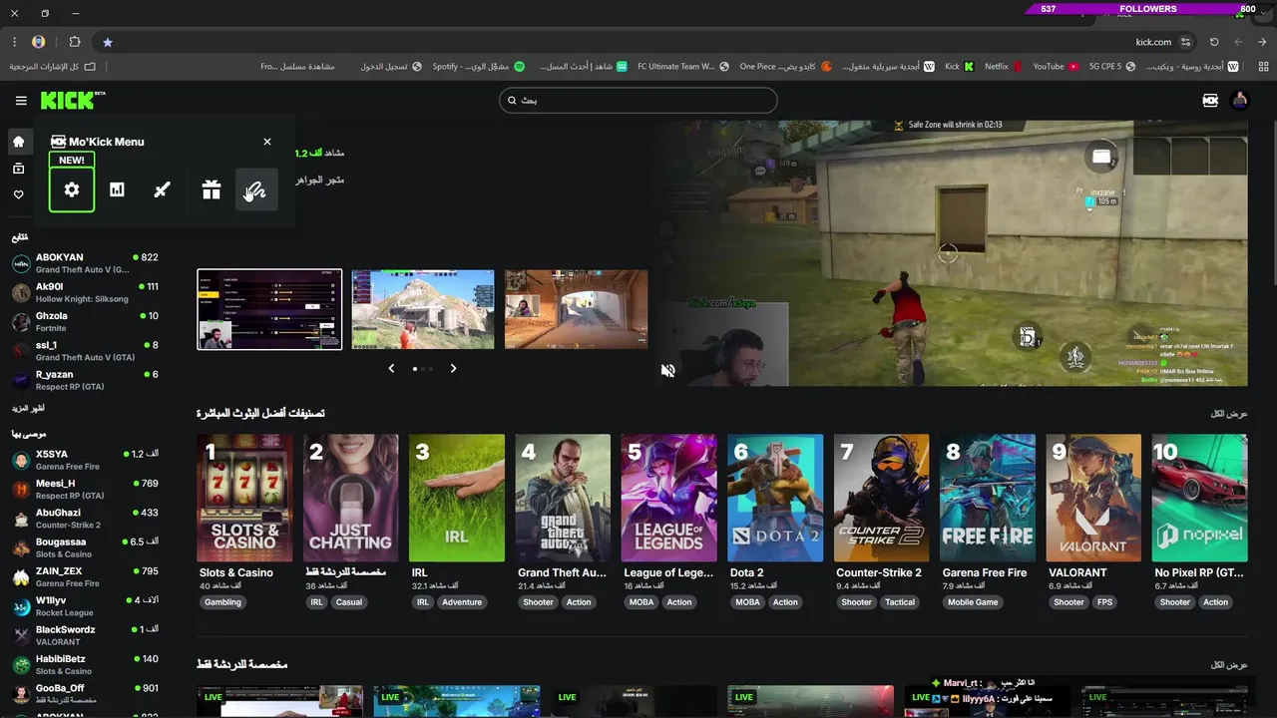Open Grand Theft Auto V category card
The height and width of the screenshot is (718, 1277).
(563, 499)
